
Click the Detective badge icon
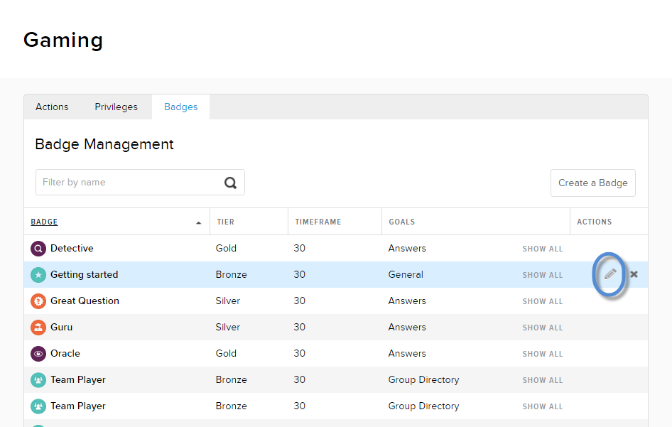coord(38,249)
